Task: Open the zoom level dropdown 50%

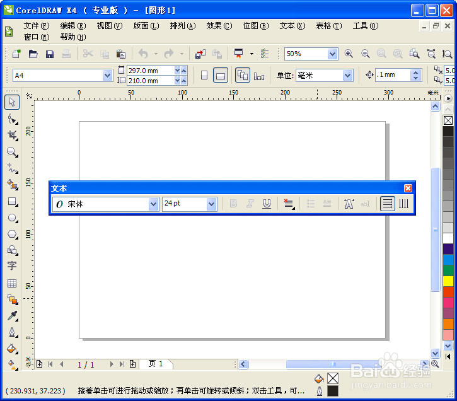Action: point(332,54)
